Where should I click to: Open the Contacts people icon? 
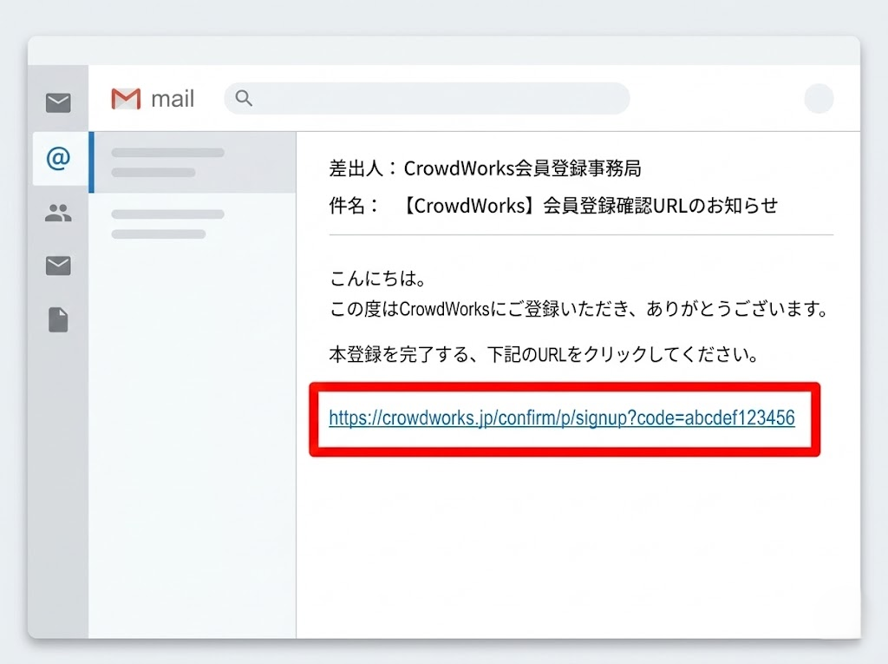coord(58,213)
